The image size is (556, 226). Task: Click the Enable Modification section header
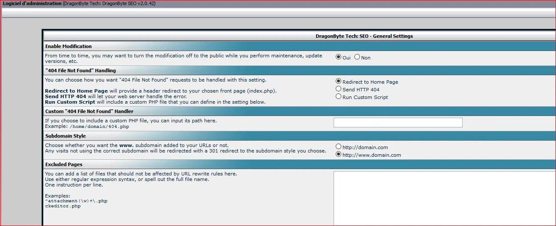pos(300,46)
